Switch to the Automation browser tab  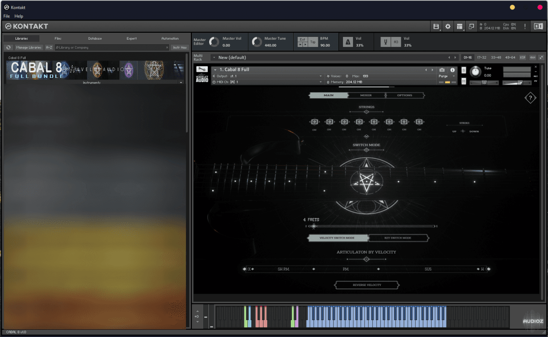point(170,39)
